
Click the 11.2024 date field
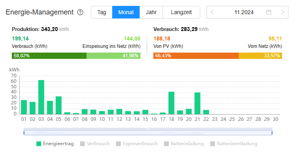[244, 12]
